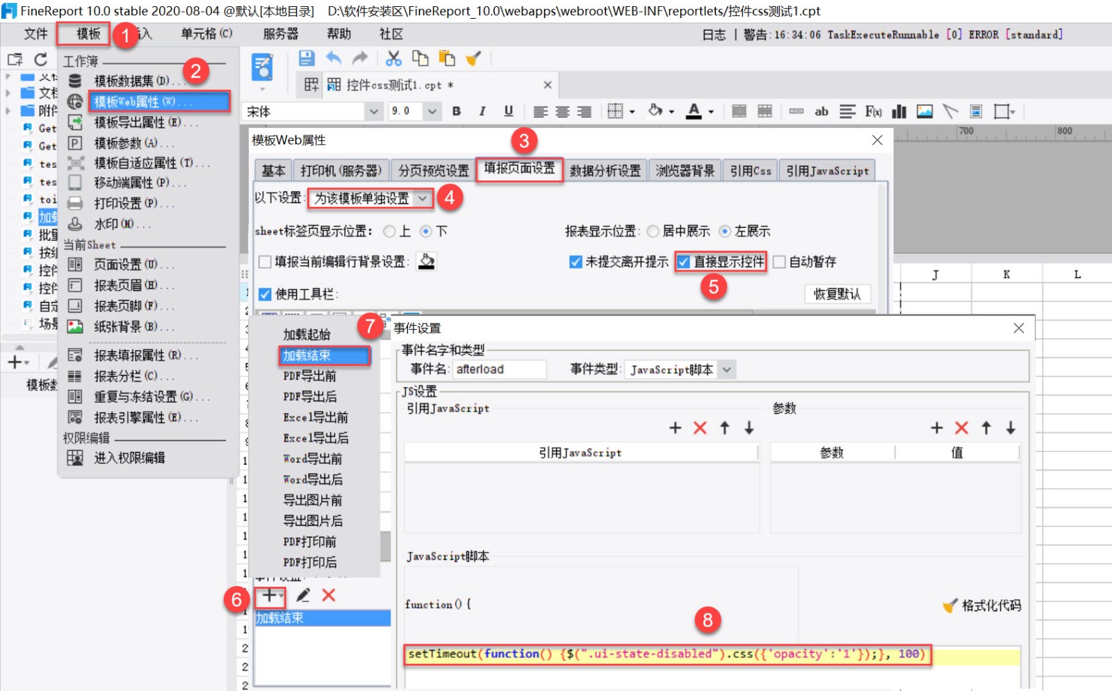Choose 居中展示 radio option
This screenshot has width=1112, height=691.
653,231
